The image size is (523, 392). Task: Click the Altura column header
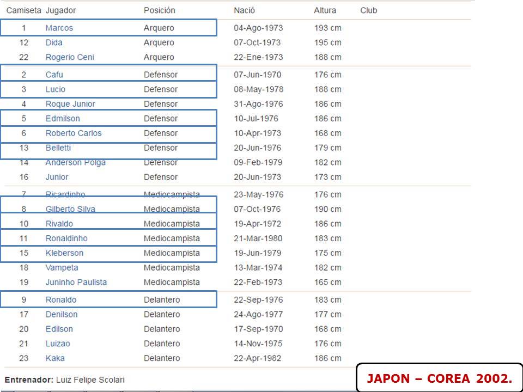pos(325,10)
